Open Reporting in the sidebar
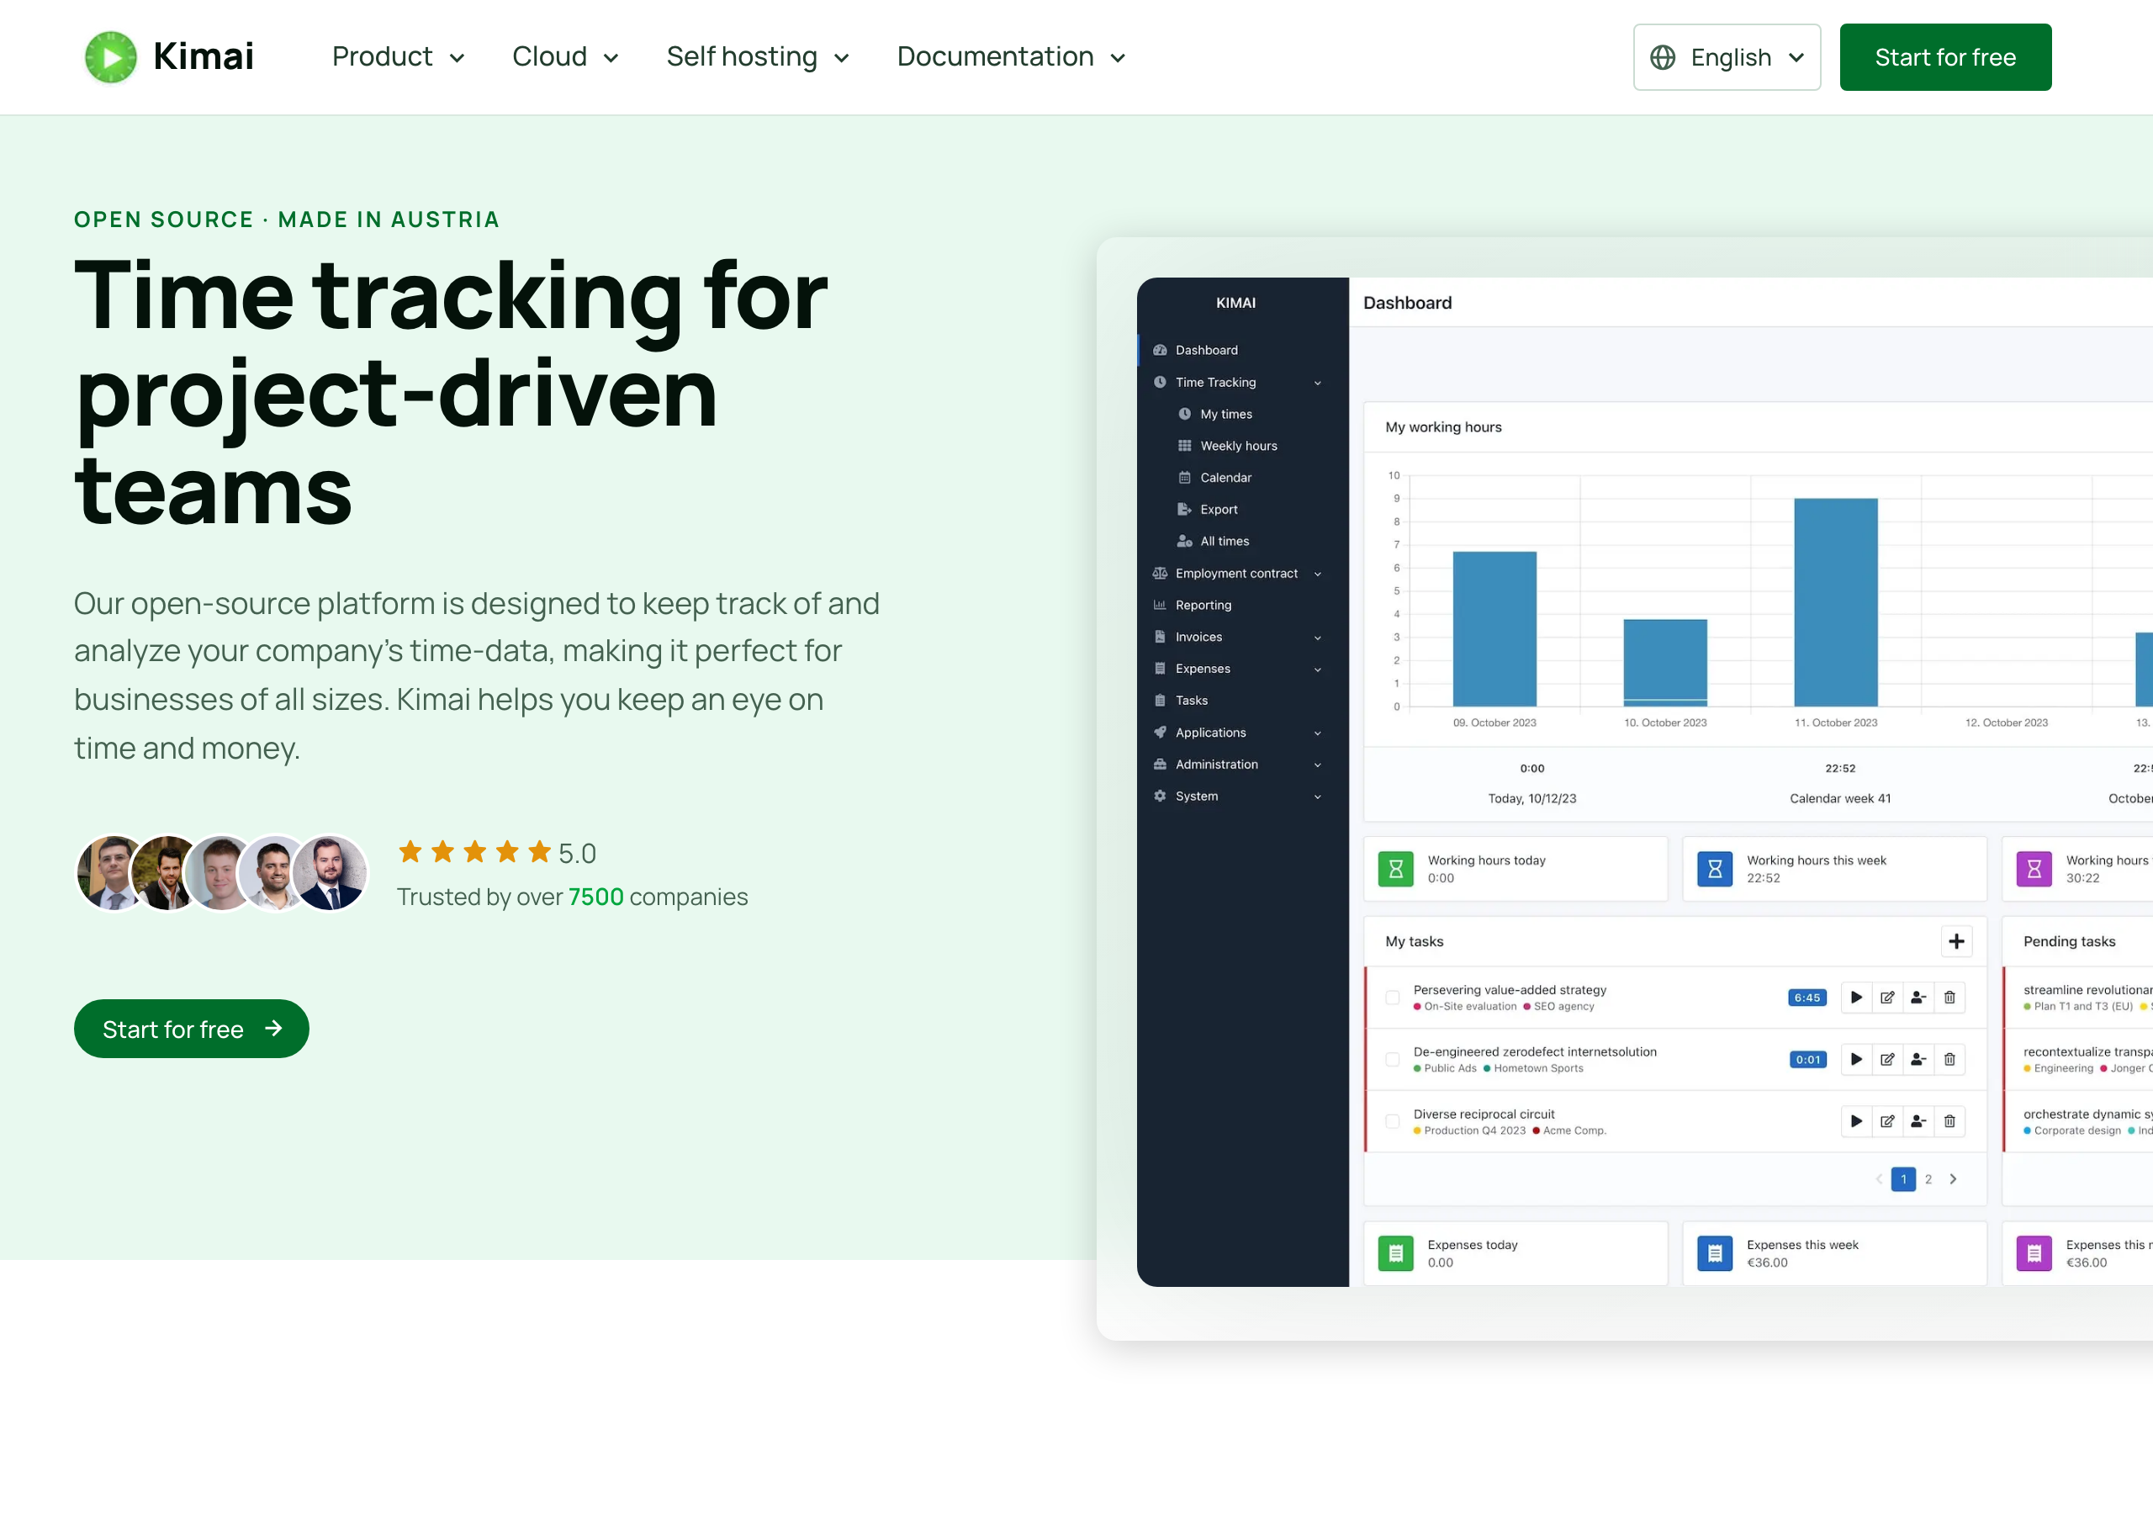This screenshot has height=1514, width=2153. (1236, 605)
